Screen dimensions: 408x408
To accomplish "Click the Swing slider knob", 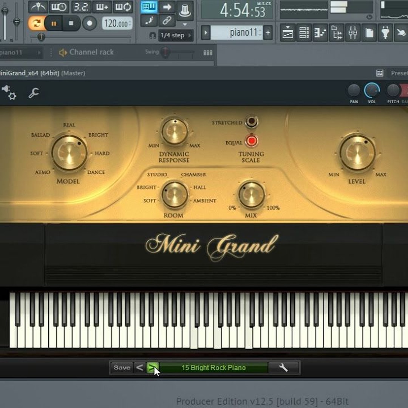I will (165, 53).
